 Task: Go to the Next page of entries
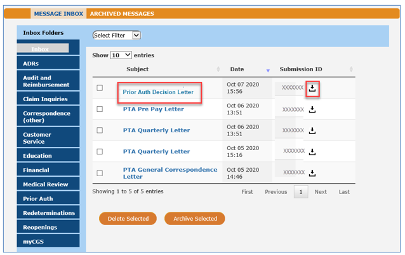321,191
